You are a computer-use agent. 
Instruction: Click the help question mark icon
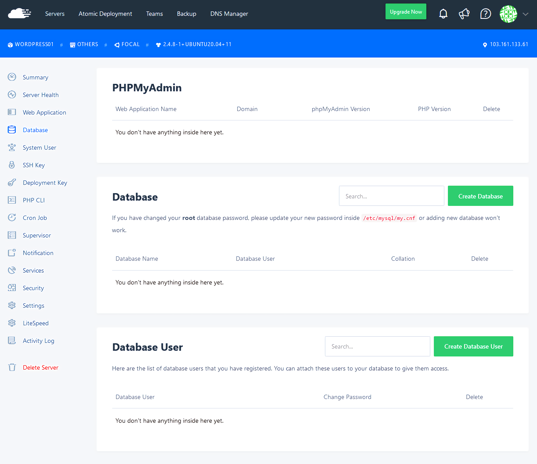(x=485, y=14)
